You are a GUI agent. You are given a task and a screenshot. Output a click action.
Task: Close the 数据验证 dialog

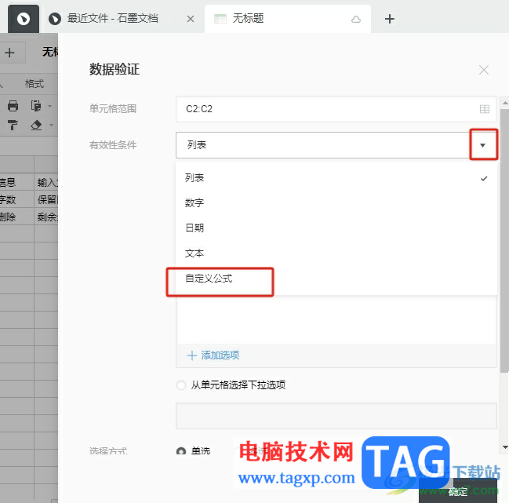pyautogui.click(x=484, y=70)
